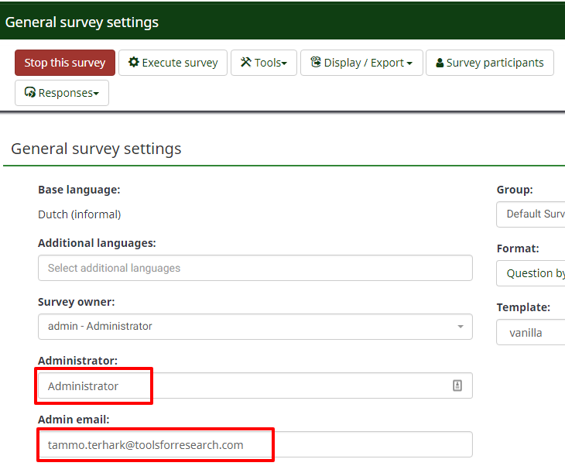Open the Survey owner dropdown arrow
This screenshot has height=466, width=565.
[461, 327]
